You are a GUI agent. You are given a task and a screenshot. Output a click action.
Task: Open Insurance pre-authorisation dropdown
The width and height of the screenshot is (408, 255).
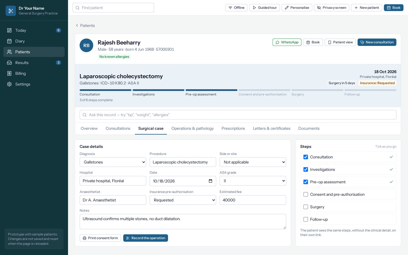(183, 200)
